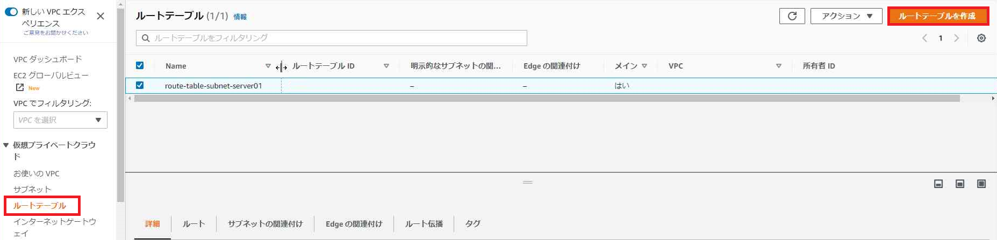997x240 pixels.
Task: Click the Edge の関連付け column header
Action: point(552,66)
